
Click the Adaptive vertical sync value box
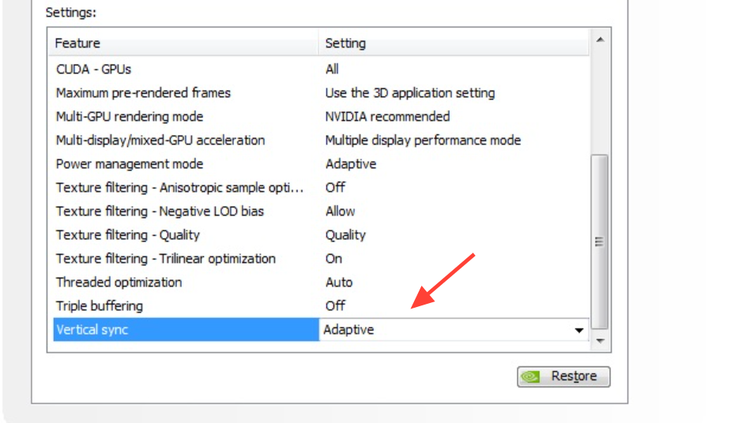coord(454,329)
